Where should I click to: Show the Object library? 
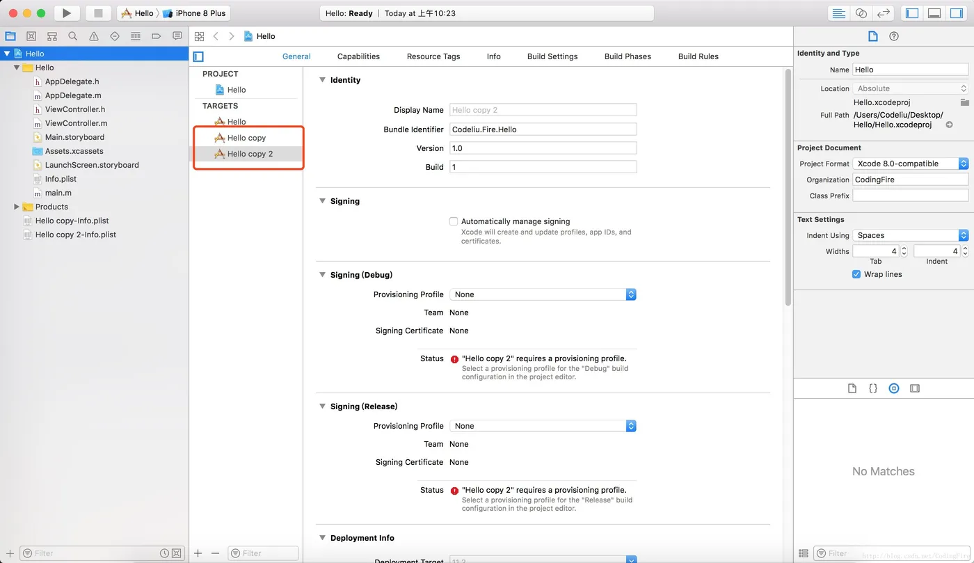click(x=894, y=388)
